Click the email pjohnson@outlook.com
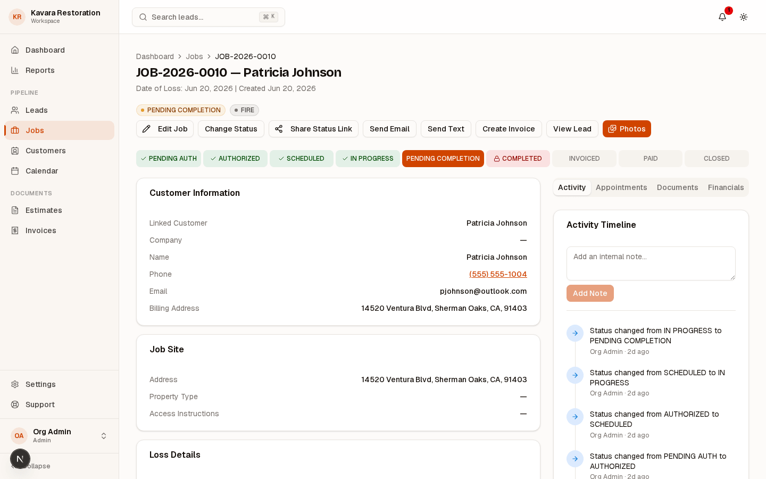This screenshot has width=766, height=479. tap(483, 291)
